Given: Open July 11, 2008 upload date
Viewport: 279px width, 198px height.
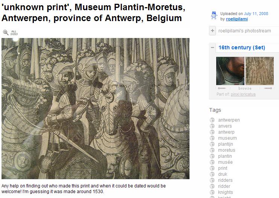Looking at the screenshot, I should point(256,14).
